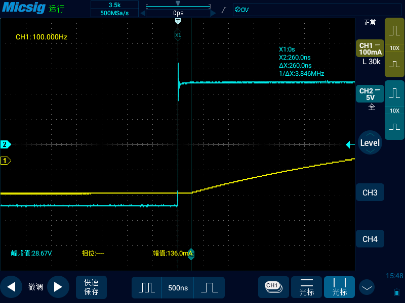Open the 500ns timebase selector
Image resolution: width=405 pixels, height=303 pixels.
(x=178, y=287)
